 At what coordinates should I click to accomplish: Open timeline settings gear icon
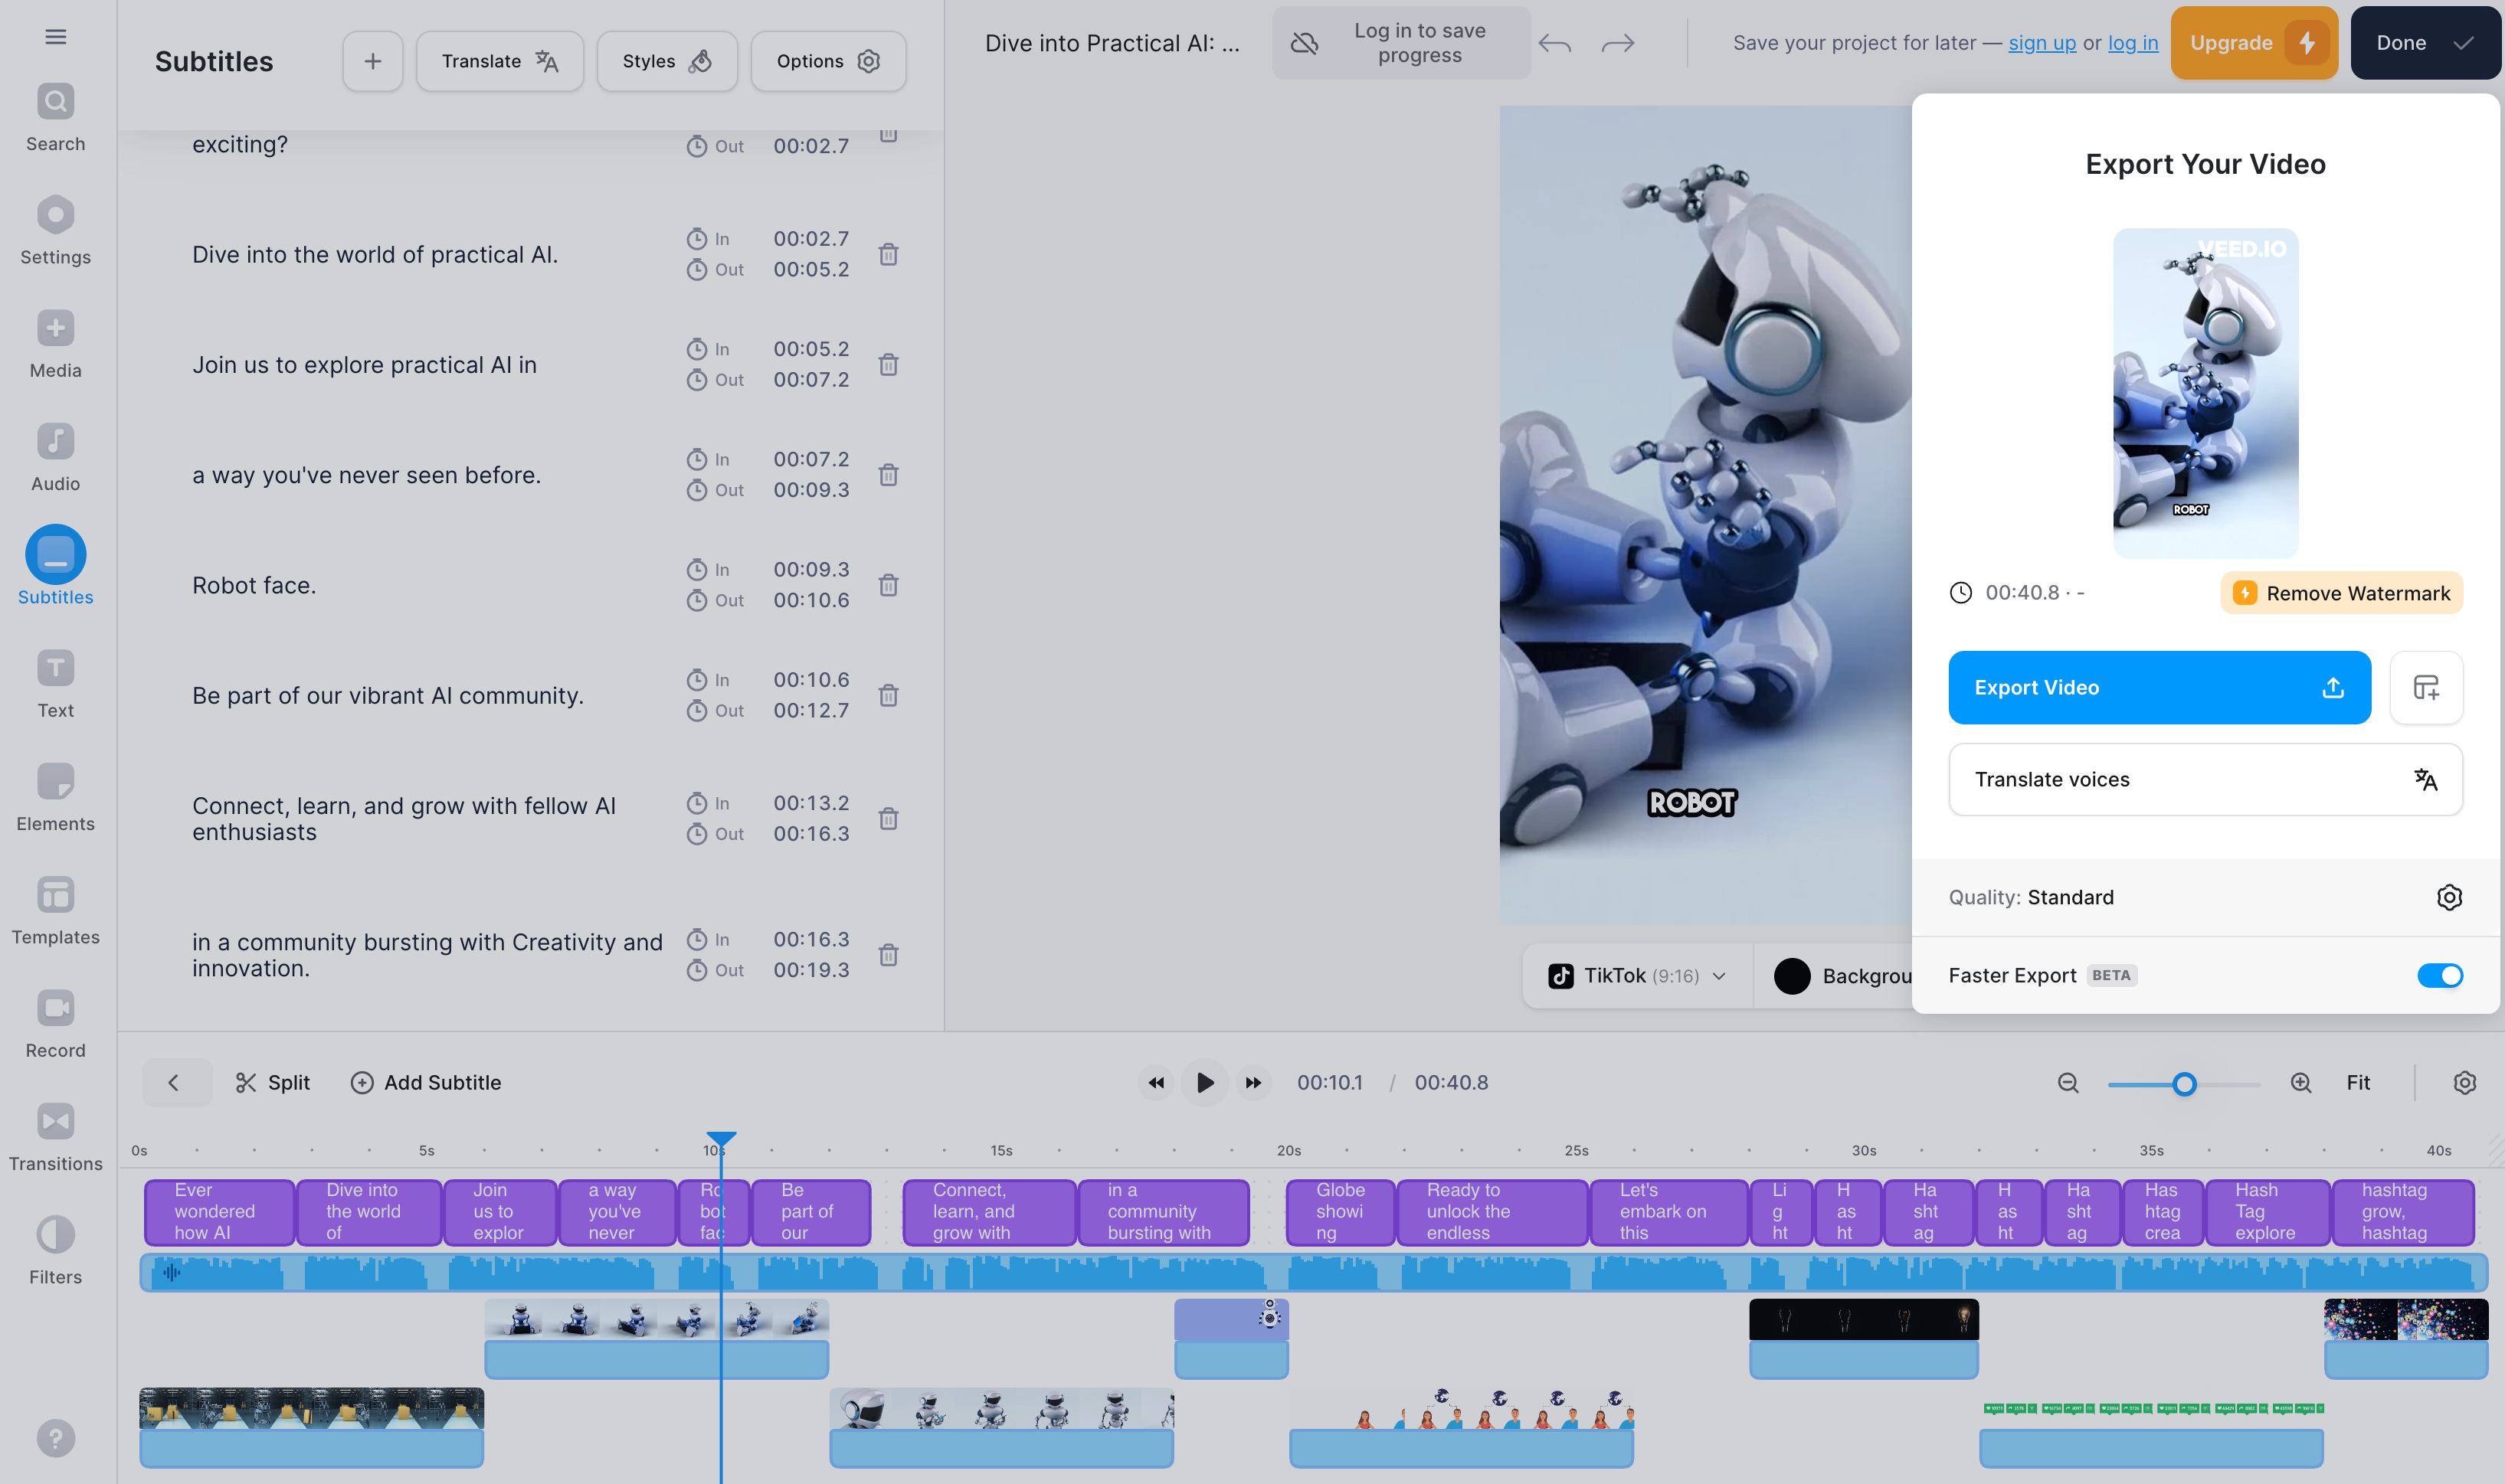pos(2464,1082)
